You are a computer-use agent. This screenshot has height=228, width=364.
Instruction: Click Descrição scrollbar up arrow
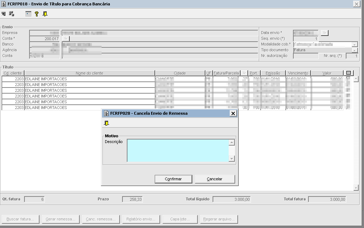(x=232, y=142)
